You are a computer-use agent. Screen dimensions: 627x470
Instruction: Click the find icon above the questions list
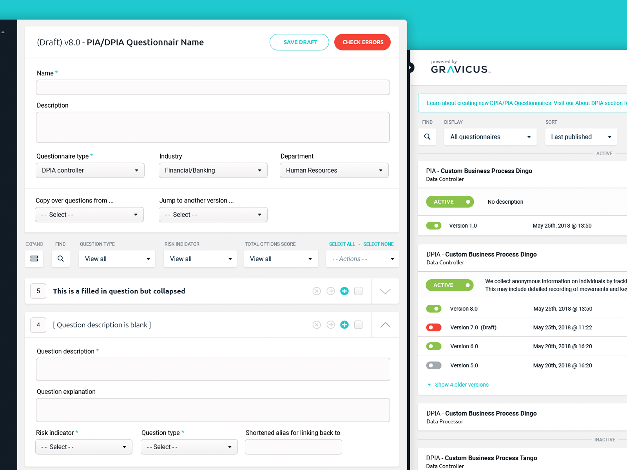(x=61, y=258)
